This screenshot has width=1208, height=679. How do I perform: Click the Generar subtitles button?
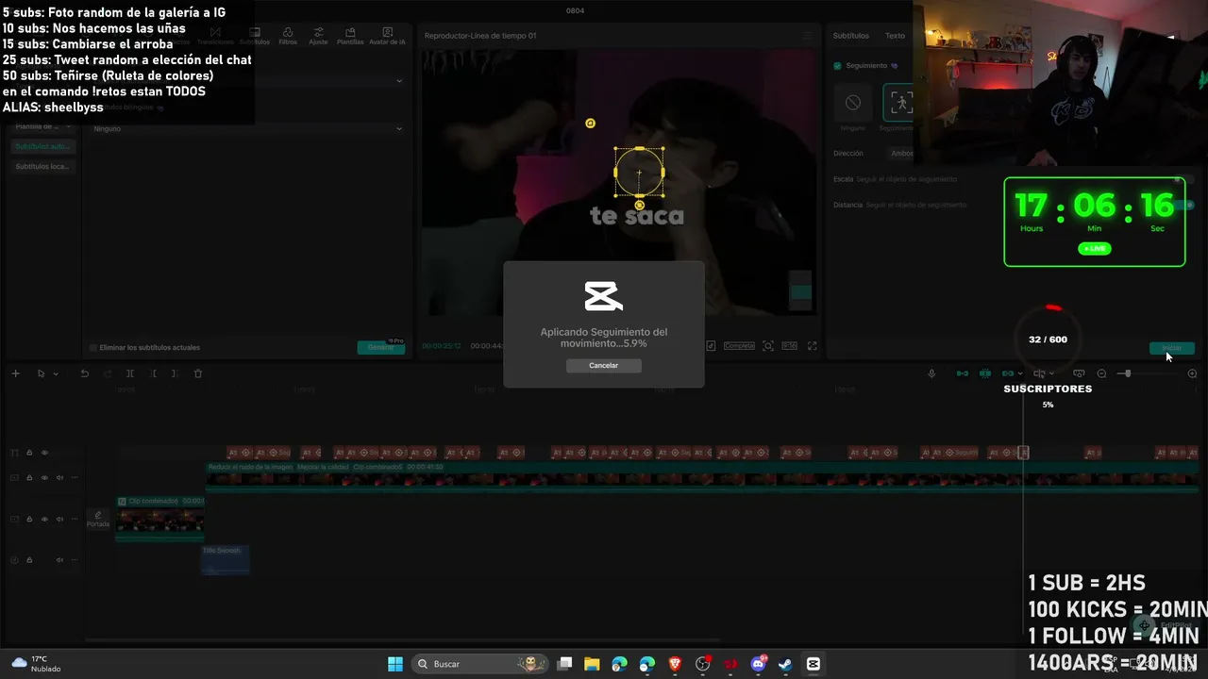(x=381, y=347)
